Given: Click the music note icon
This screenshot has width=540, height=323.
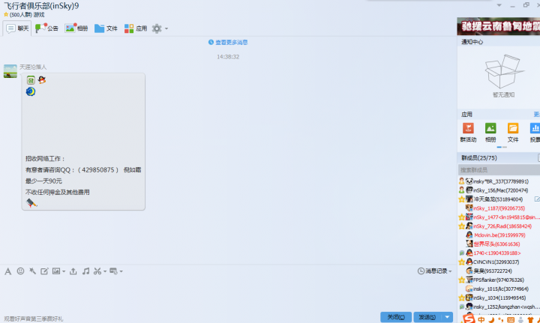Looking at the screenshot, I should (85, 271).
